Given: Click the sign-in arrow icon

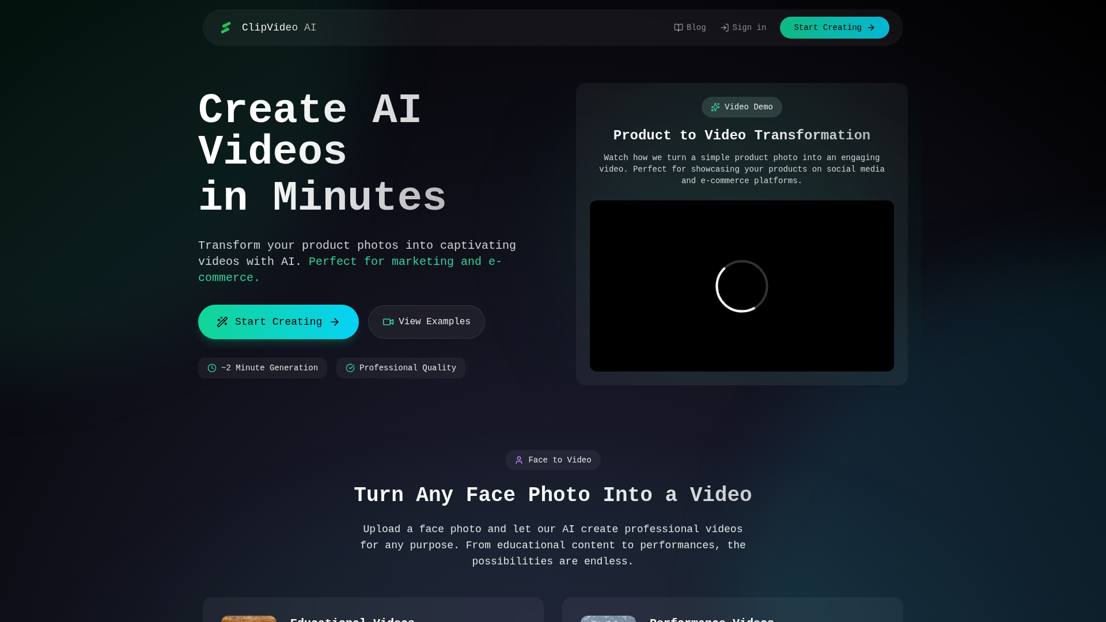Looking at the screenshot, I should click(x=725, y=28).
